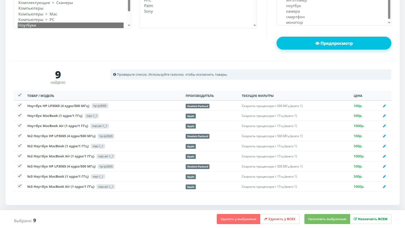This screenshot has height=228, width=405.
Task: Click Удалить у выбранных red button
Action: (238, 219)
